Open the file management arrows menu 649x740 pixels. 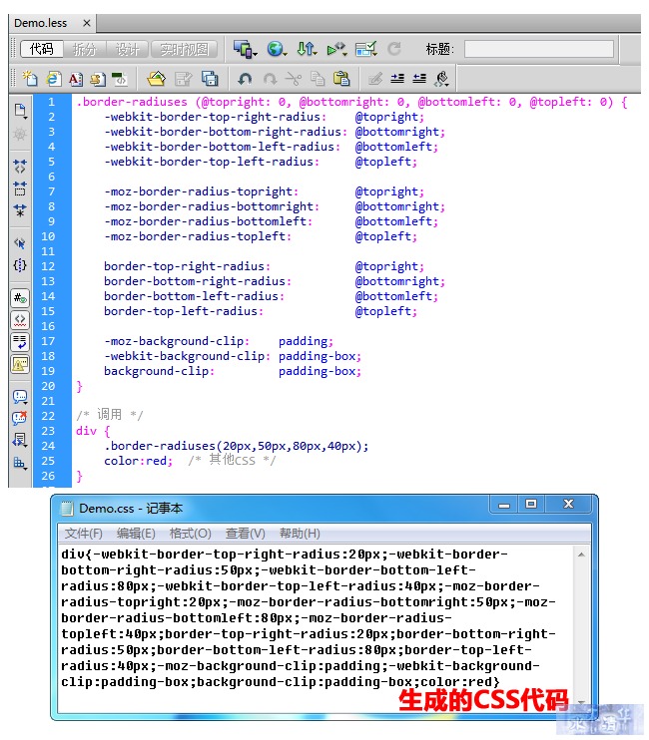[x=307, y=49]
